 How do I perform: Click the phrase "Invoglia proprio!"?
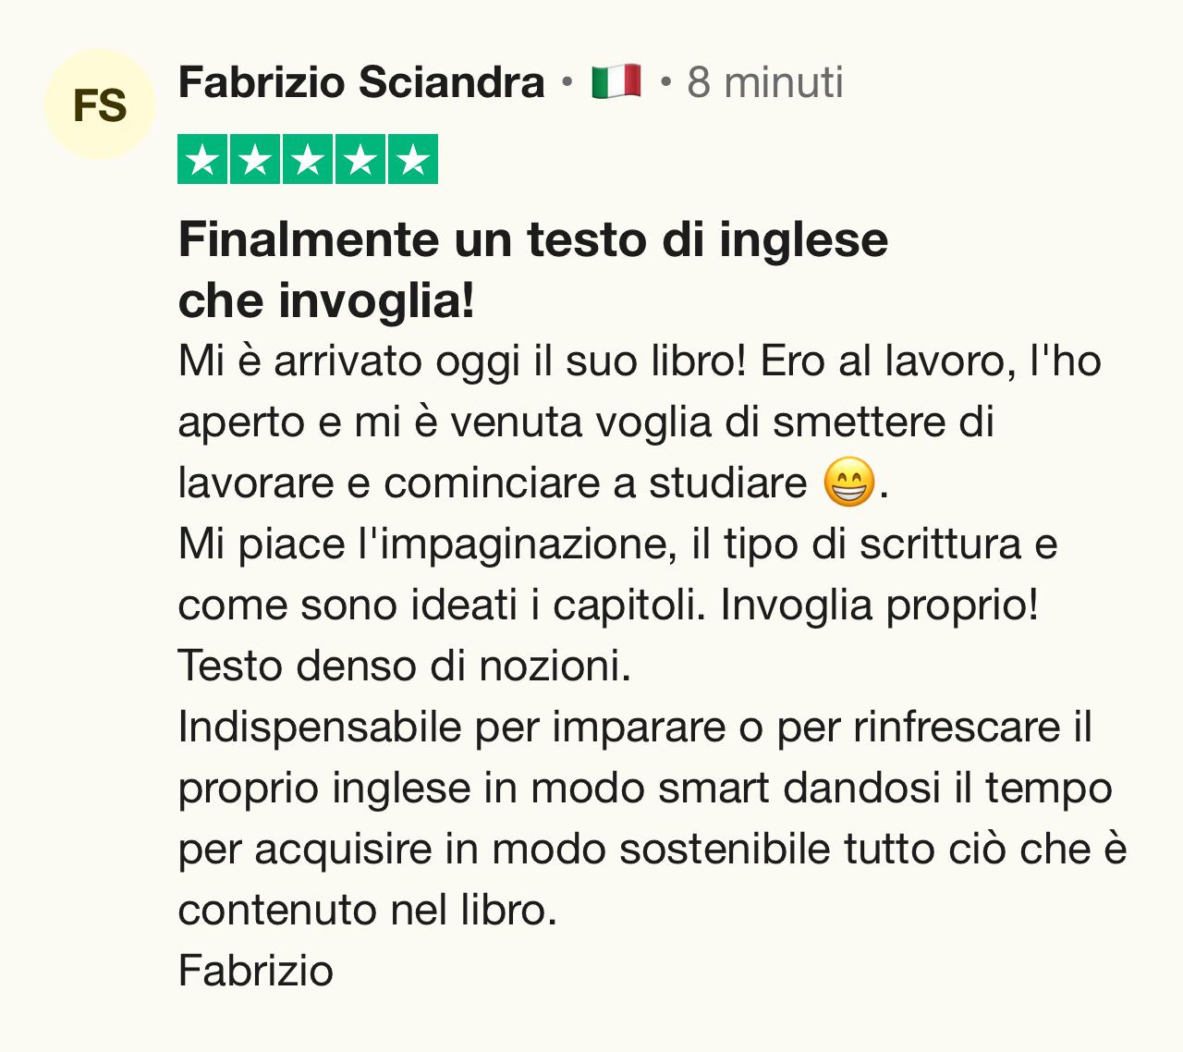click(879, 606)
